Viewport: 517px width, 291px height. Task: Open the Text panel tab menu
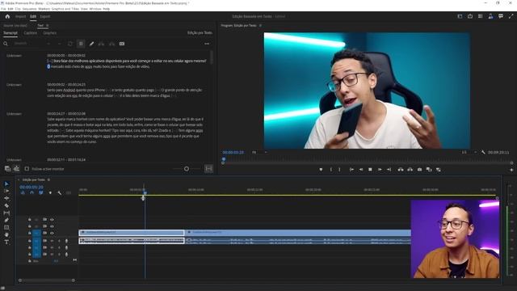pos(47,25)
